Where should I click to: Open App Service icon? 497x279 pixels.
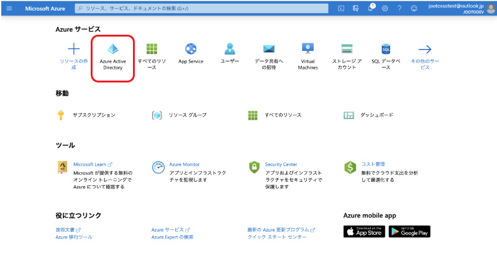(191, 49)
